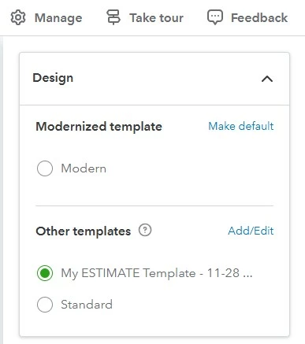This screenshot has height=344, width=305.
Task: Click the Modernized template heading
Action: click(99, 127)
